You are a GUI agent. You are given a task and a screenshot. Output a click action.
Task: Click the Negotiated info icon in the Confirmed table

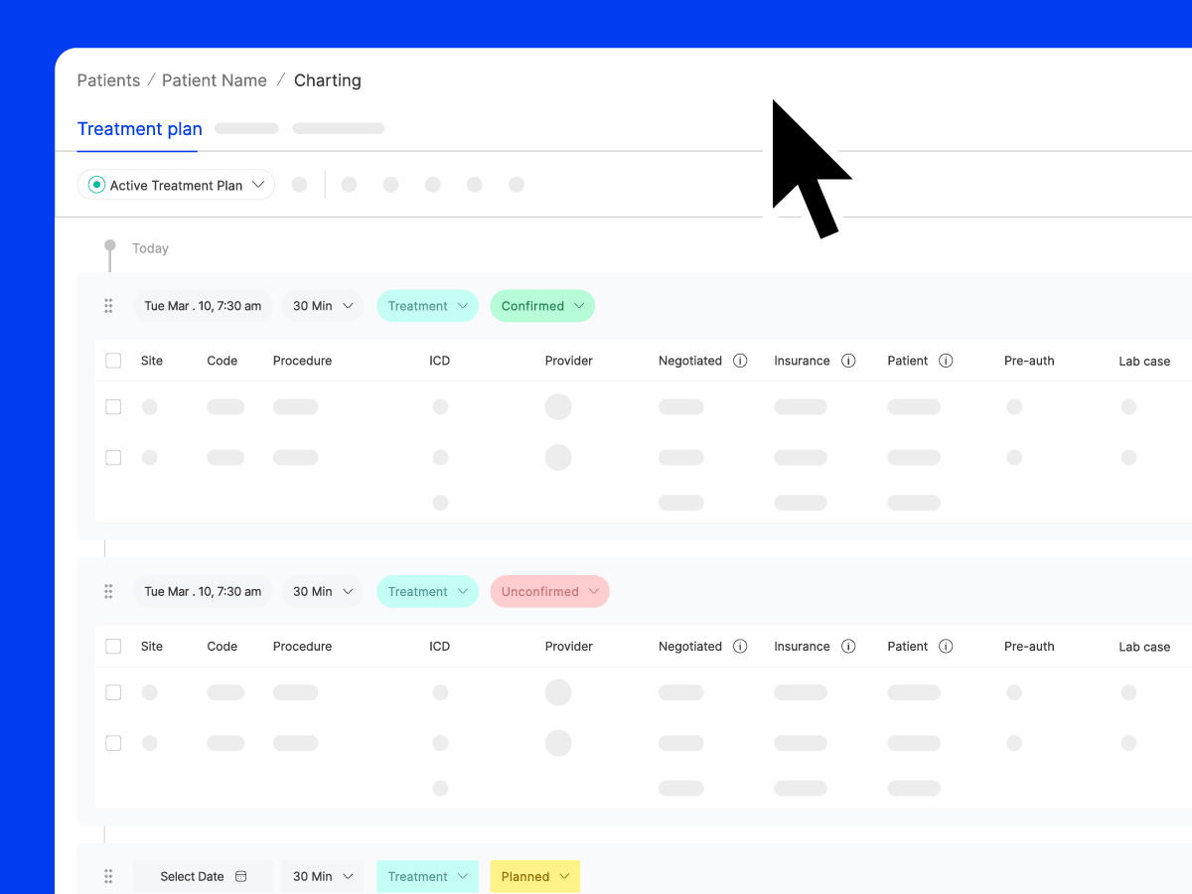(x=740, y=361)
